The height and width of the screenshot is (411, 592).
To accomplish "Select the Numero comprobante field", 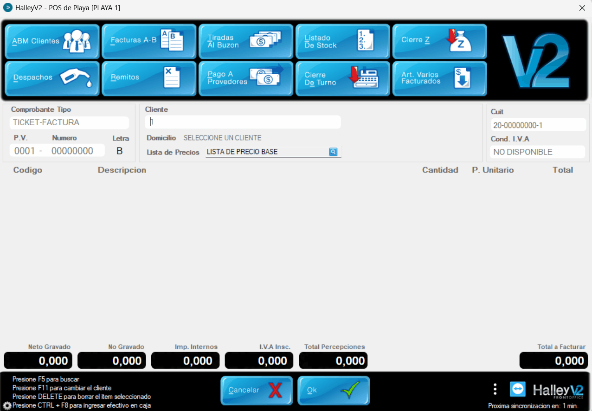I will pos(72,151).
